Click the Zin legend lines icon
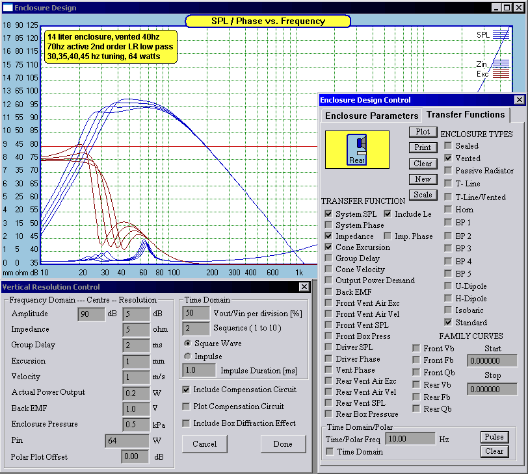This screenshot has height=474, width=528. [501, 64]
